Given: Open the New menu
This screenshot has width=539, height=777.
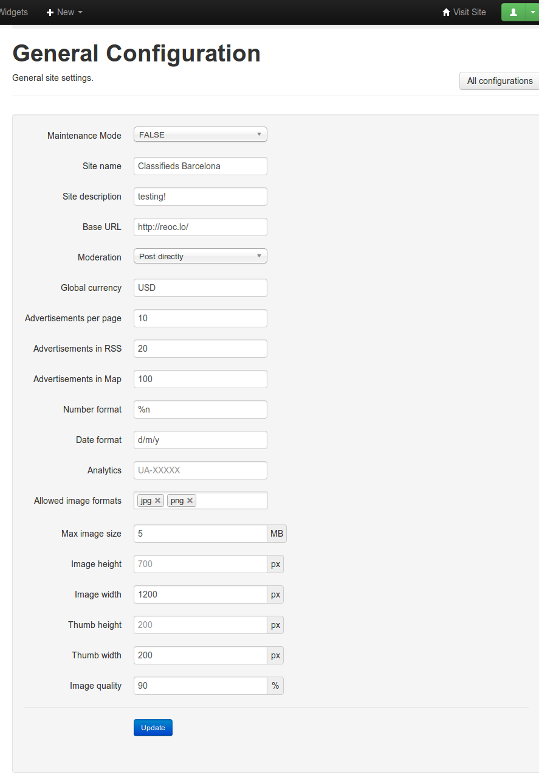Looking at the screenshot, I should point(66,12).
